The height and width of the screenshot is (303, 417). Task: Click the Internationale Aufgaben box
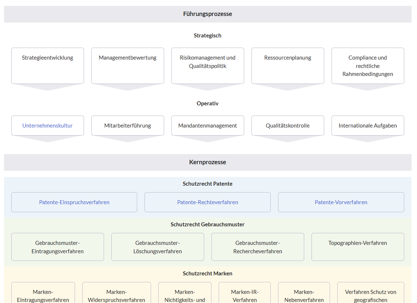(368, 126)
